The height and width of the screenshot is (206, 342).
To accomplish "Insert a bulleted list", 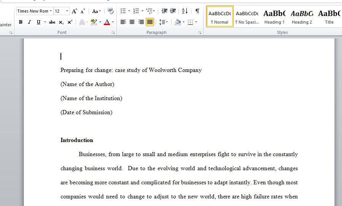I will (123, 11).
